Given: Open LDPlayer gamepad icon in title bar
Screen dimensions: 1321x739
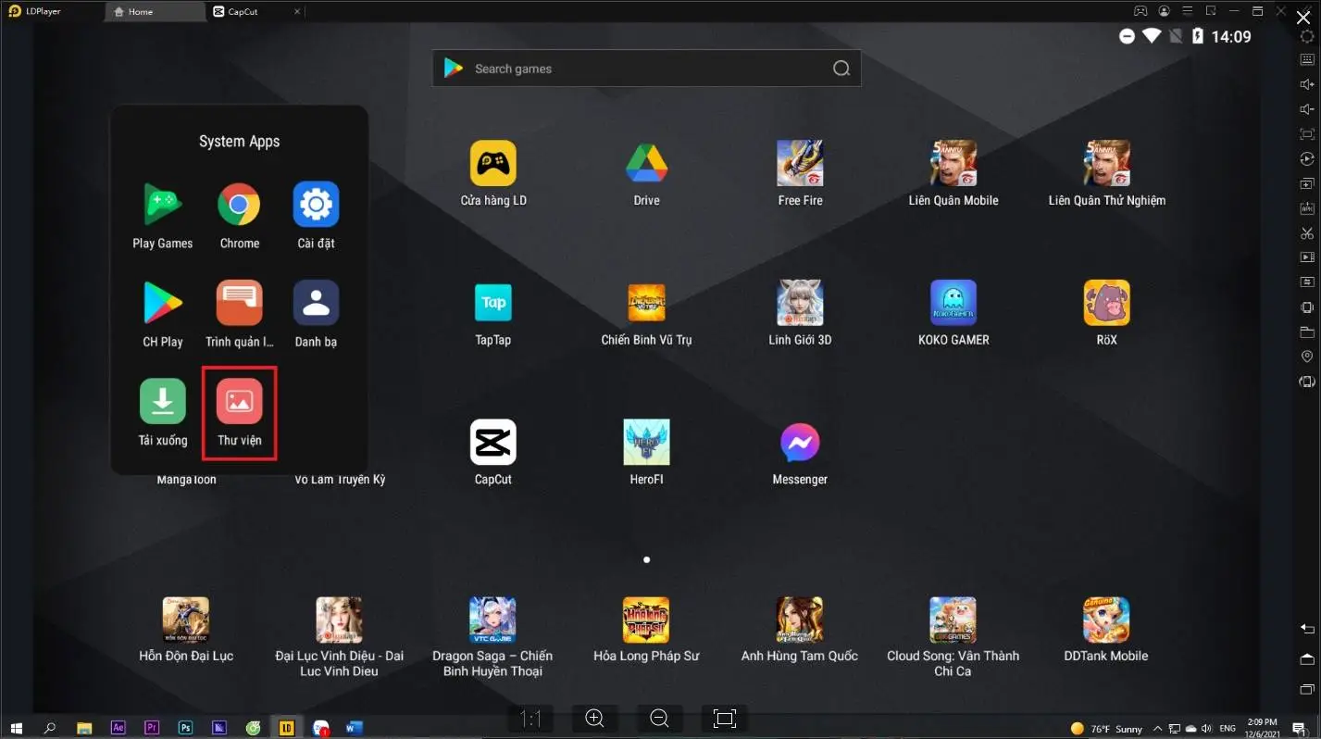Looking at the screenshot, I should click(x=1140, y=11).
